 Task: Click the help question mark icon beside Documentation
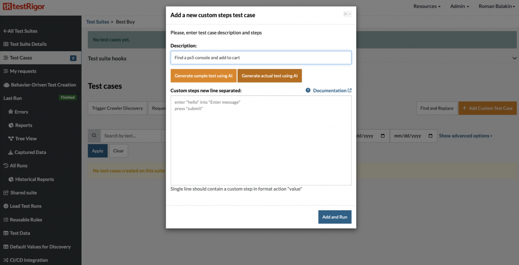308,90
